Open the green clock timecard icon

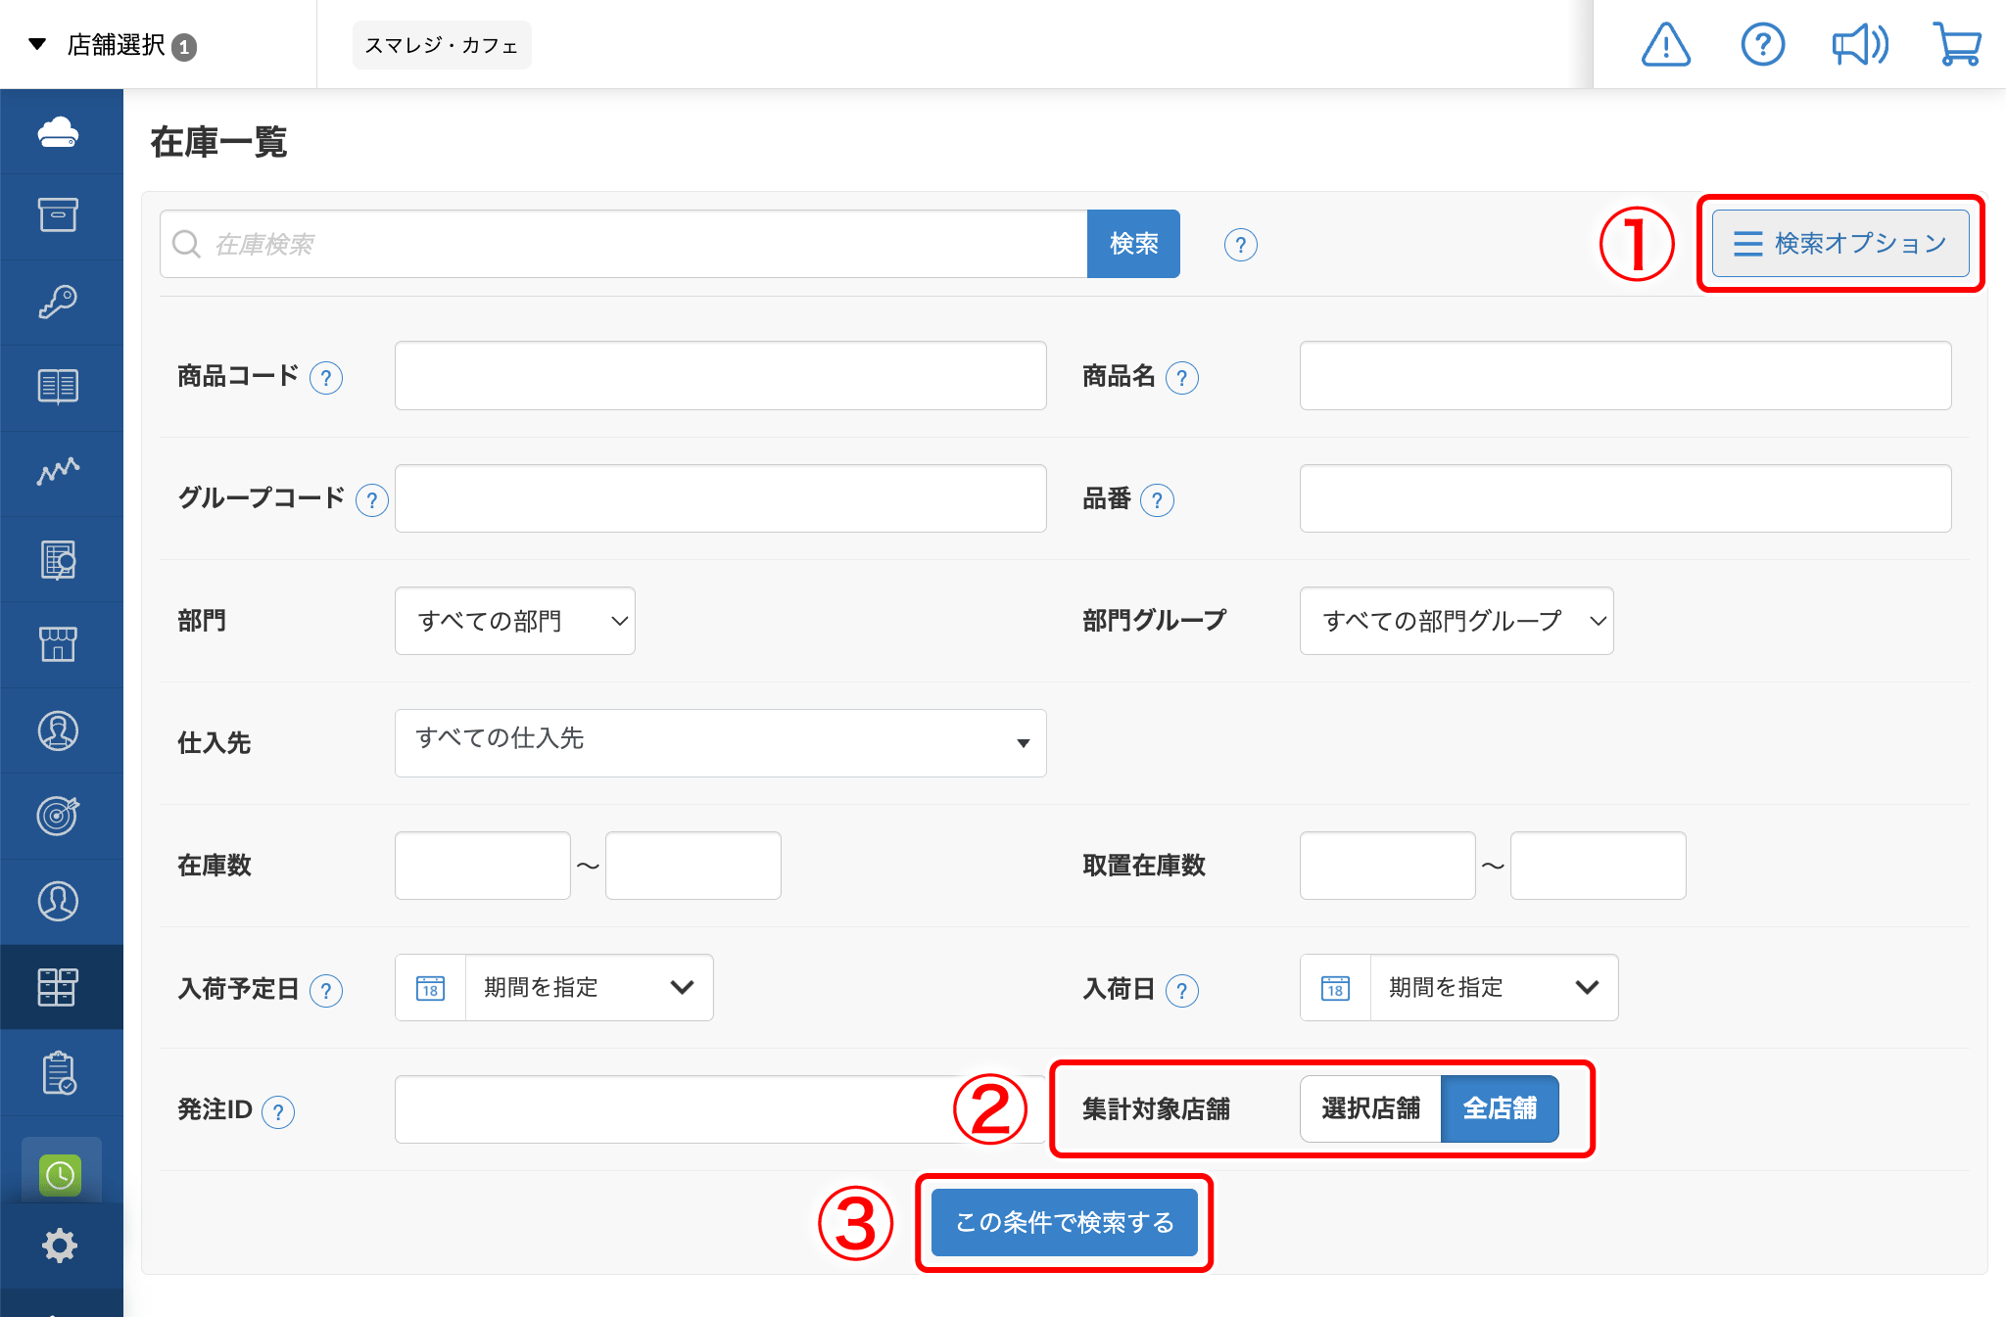coord(61,1174)
